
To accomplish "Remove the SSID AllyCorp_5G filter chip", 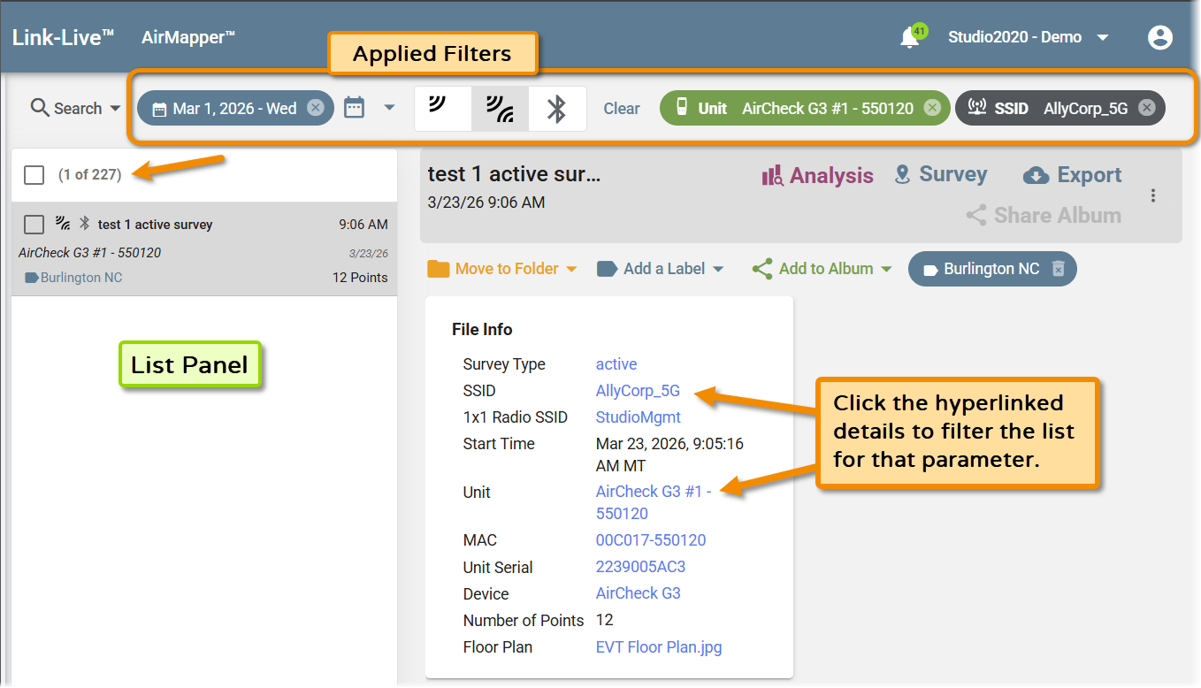I will (x=1146, y=108).
